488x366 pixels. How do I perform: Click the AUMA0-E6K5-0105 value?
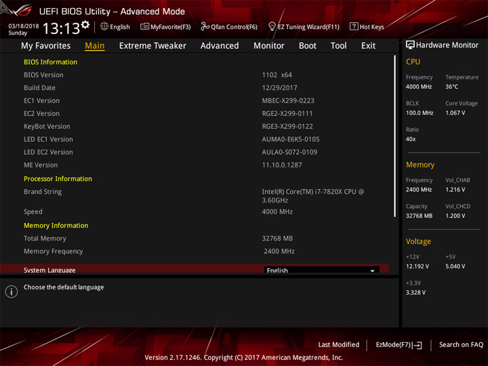point(291,139)
